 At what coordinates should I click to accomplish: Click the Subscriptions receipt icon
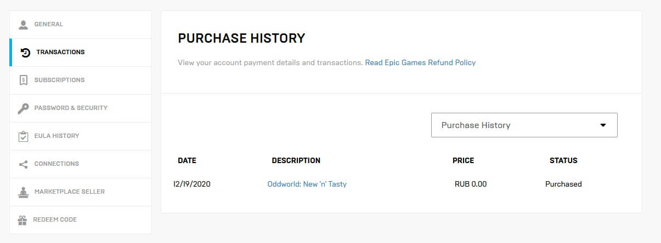pyautogui.click(x=23, y=80)
